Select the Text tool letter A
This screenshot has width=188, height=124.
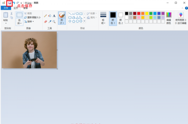pyautogui.click(x=54, y=16)
